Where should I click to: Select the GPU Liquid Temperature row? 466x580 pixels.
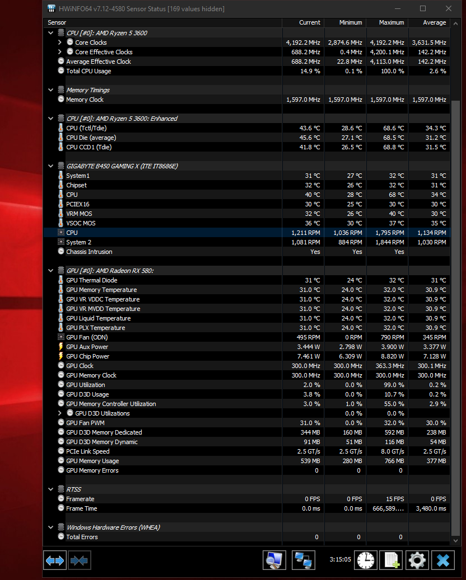(247, 318)
